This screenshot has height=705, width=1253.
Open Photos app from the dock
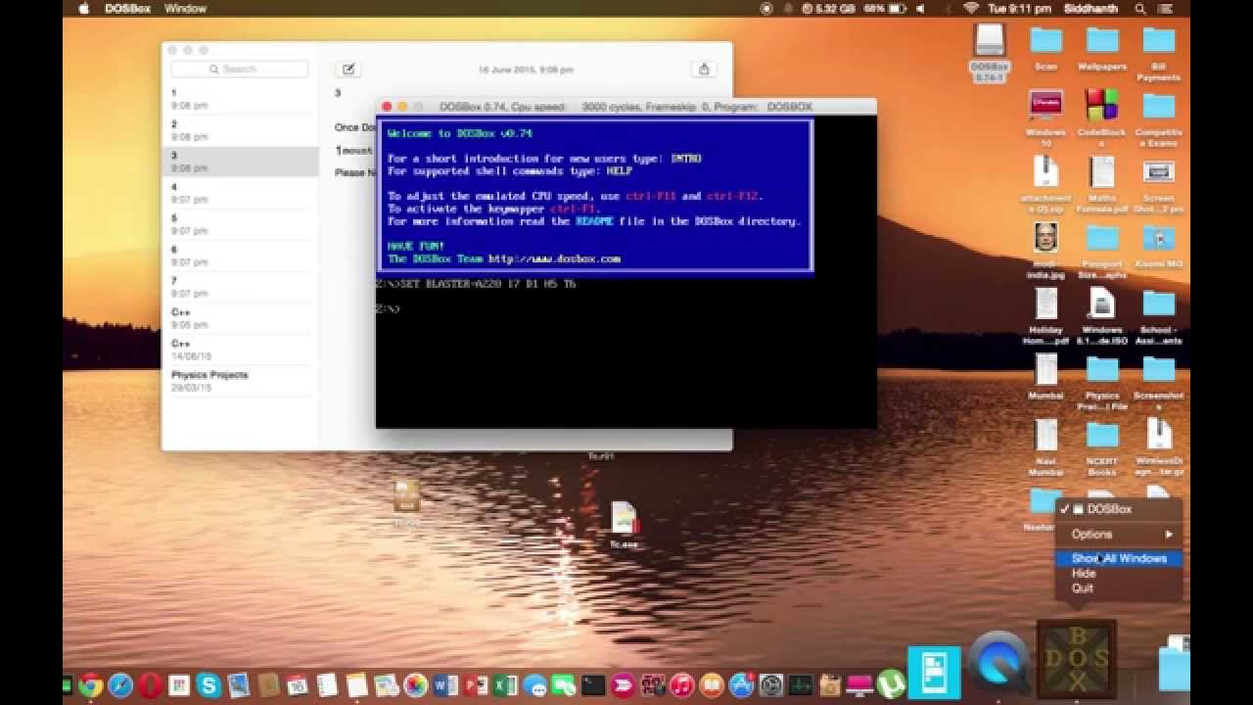tap(415, 685)
